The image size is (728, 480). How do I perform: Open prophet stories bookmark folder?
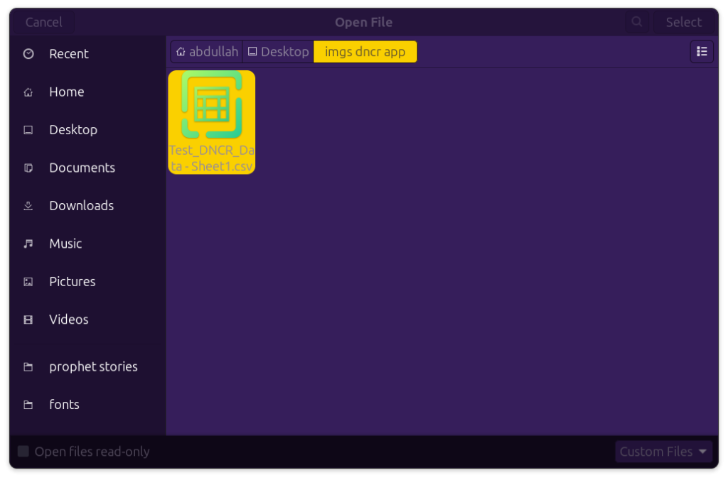(x=92, y=367)
